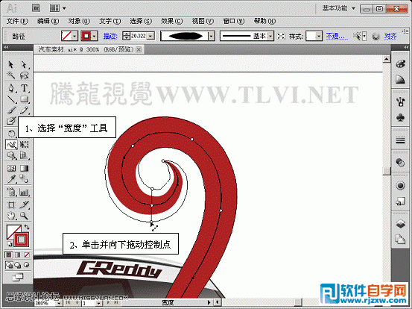Swap fill and stroke colors
This screenshot has width=412, height=309.
click(27, 227)
